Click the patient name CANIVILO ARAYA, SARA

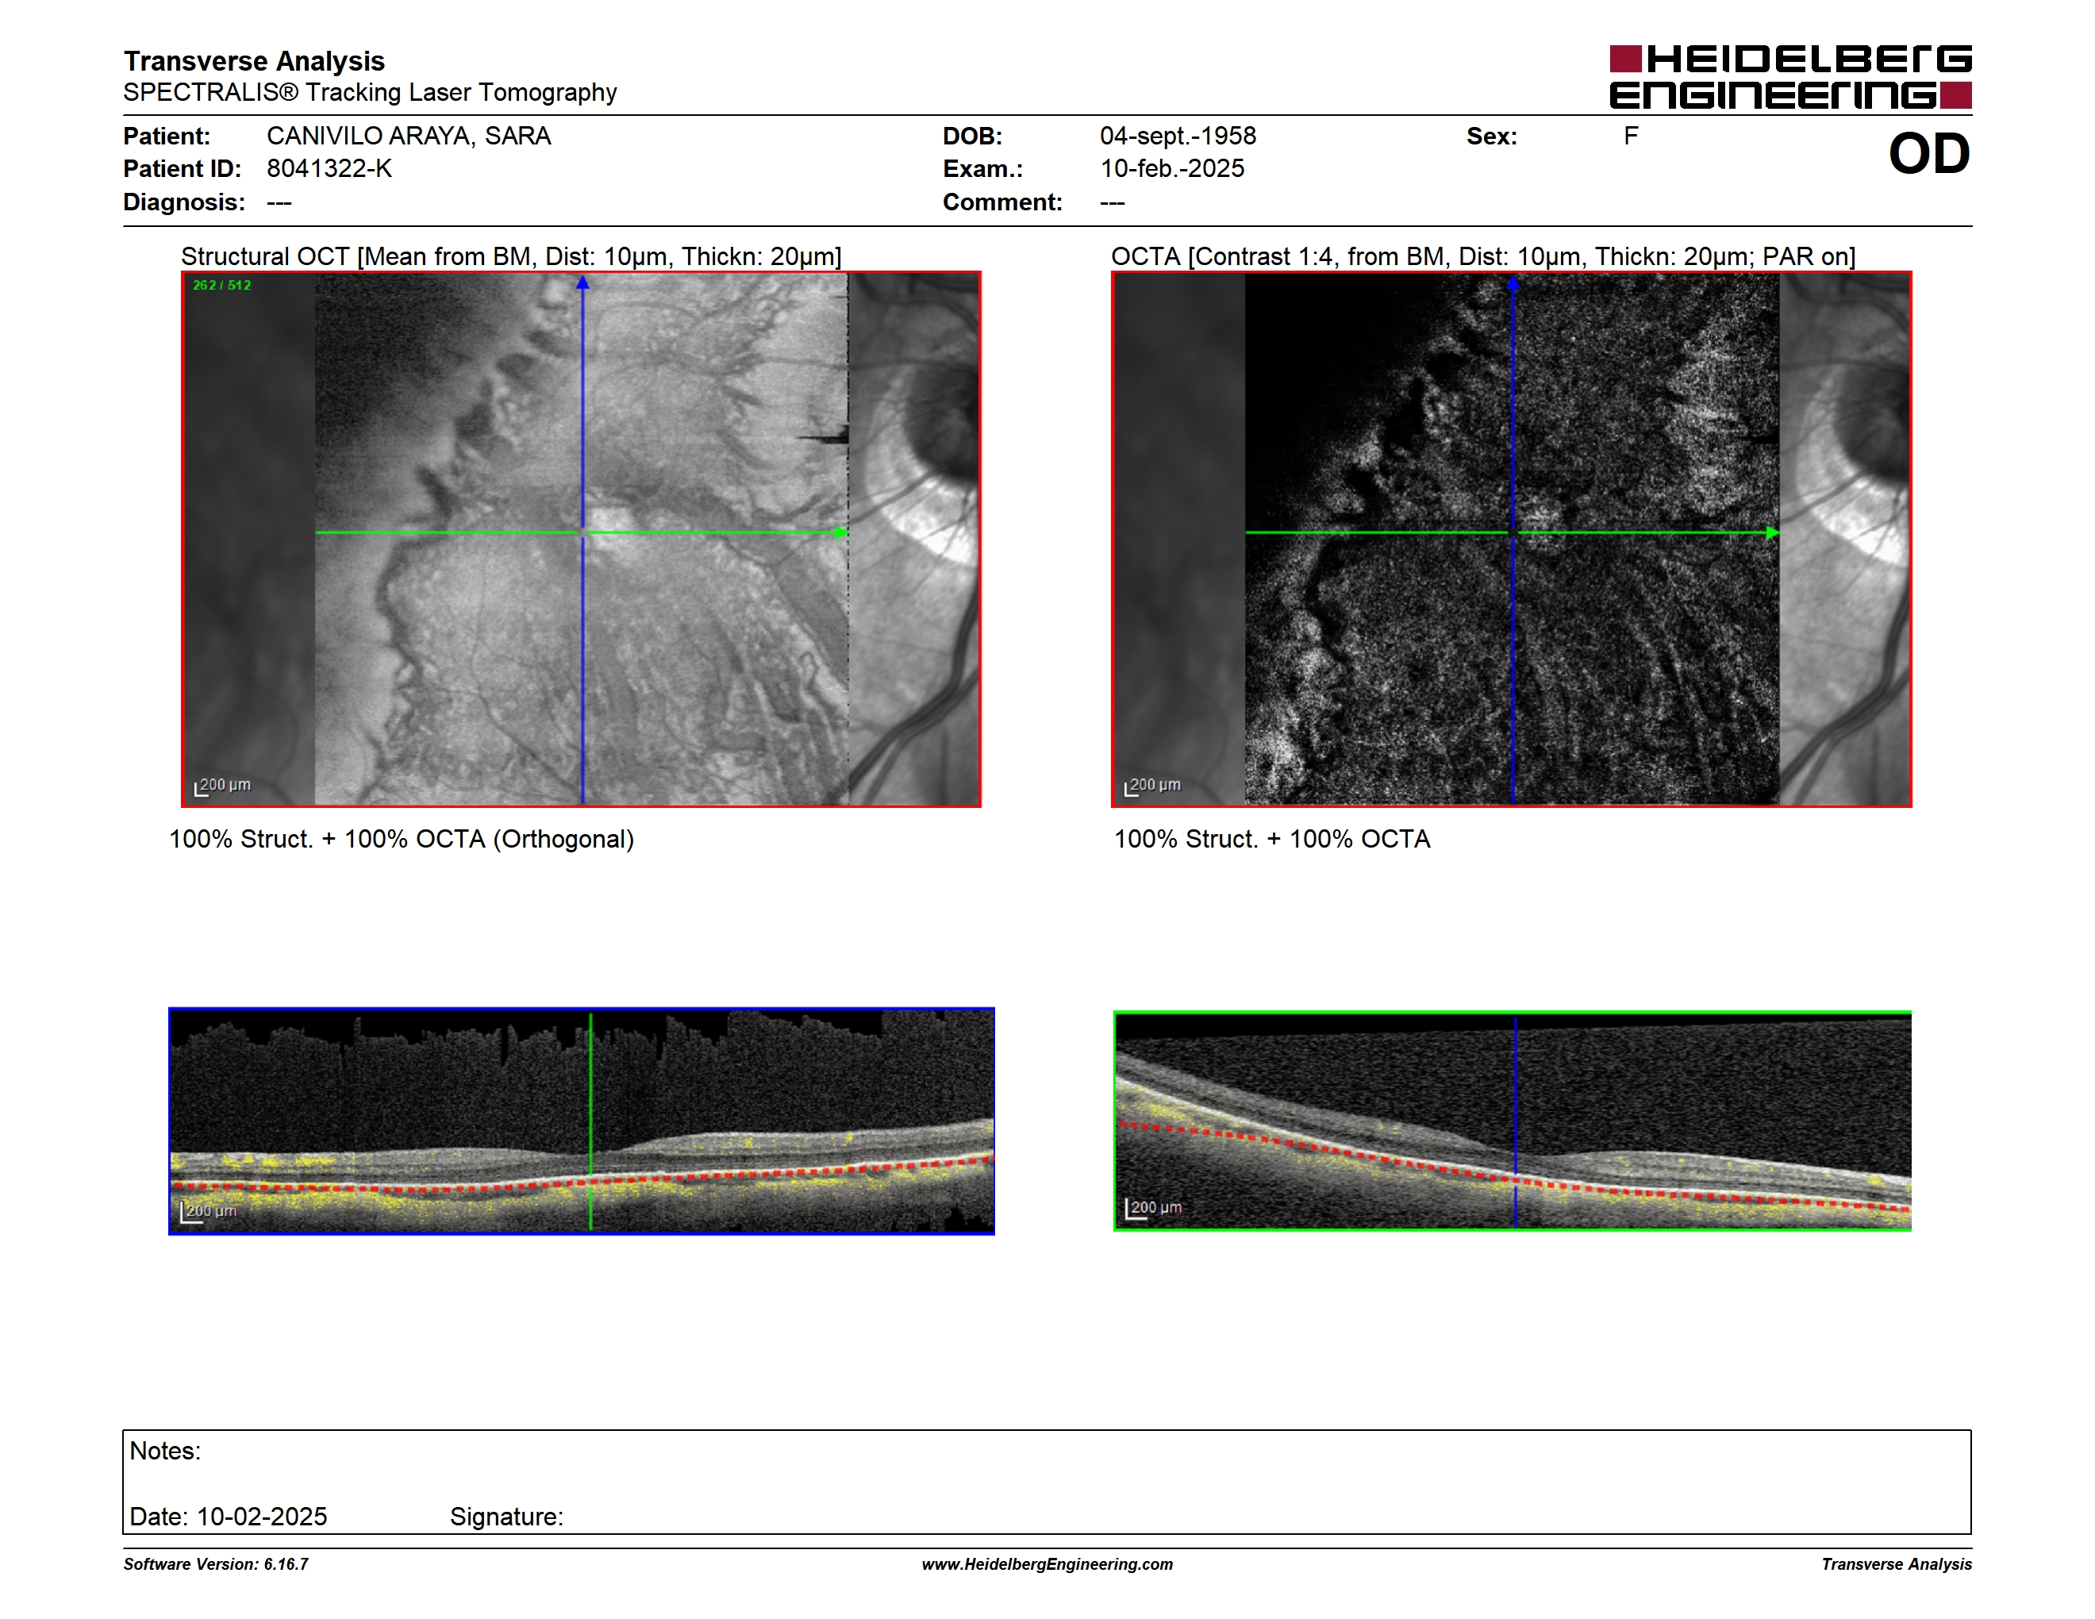[x=409, y=137]
